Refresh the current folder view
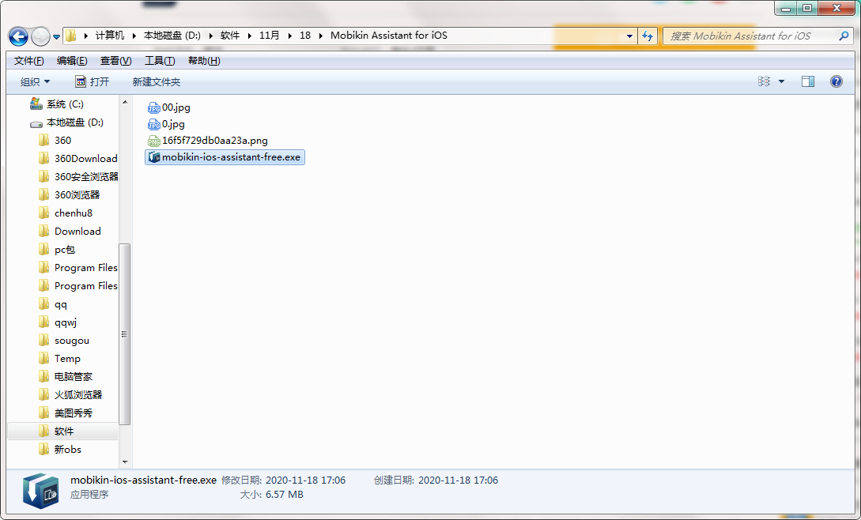Screen dimensions: 861x520 (x=648, y=36)
